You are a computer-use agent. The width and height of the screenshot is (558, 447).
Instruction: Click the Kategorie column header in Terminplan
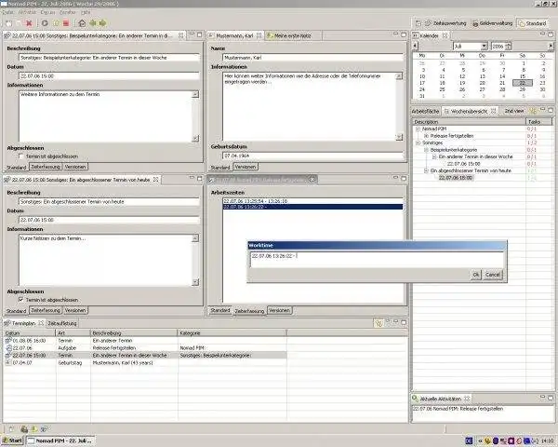[x=232, y=333]
